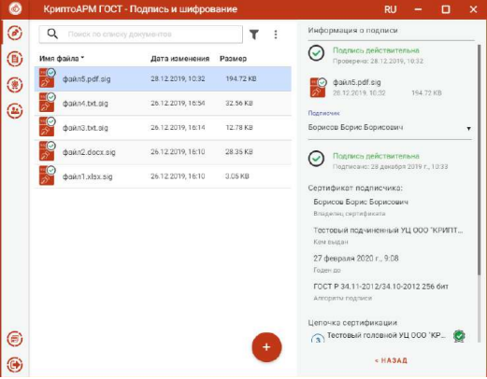
Task: Click the valid checkmark next to Подписано date
Action: coord(316,159)
